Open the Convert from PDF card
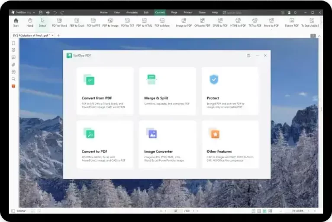 click(105, 91)
